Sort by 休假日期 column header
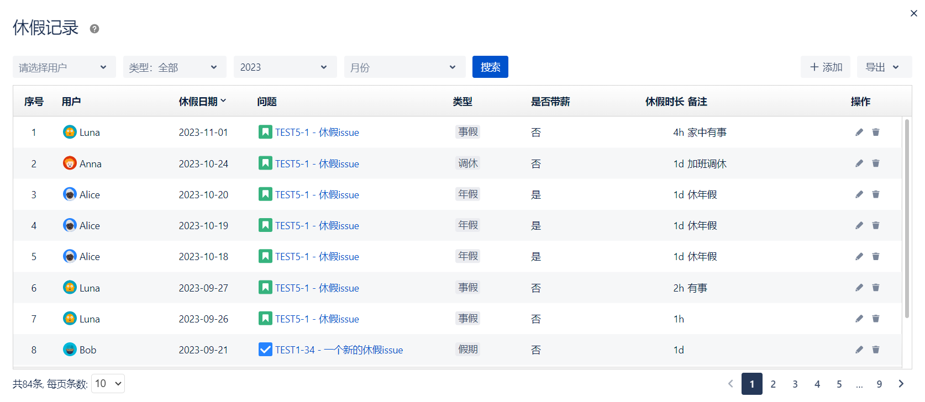The image size is (925, 402). click(x=202, y=102)
